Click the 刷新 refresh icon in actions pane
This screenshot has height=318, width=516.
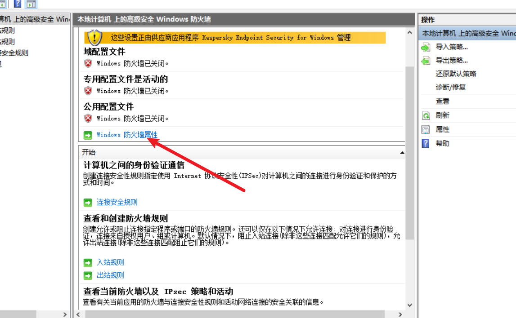click(426, 116)
